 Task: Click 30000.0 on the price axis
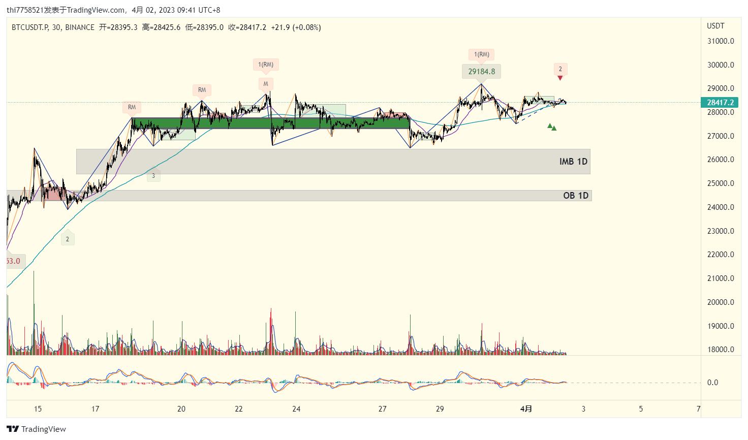(x=721, y=65)
